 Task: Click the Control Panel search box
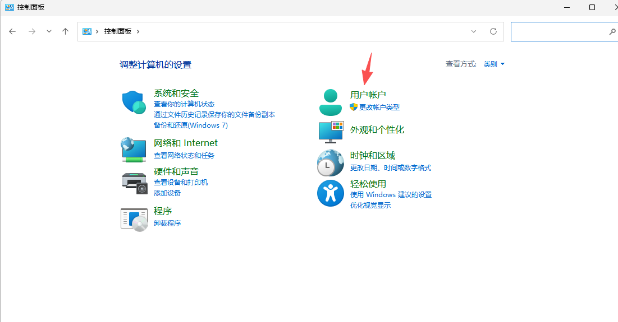click(559, 32)
